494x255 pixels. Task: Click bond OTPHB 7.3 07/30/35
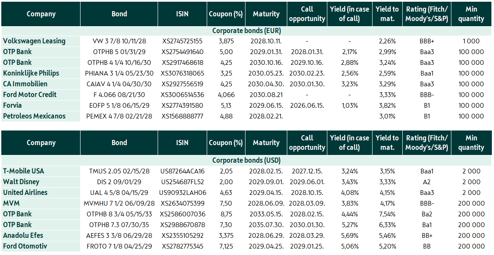pyautogui.click(x=119, y=225)
